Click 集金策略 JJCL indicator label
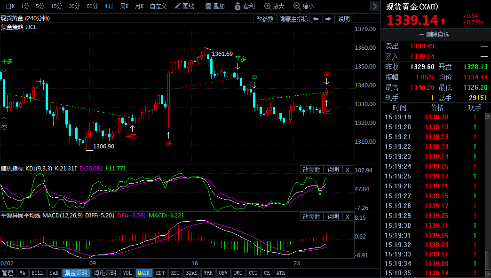The height and width of the screenshot is (278, 491). 19,27
